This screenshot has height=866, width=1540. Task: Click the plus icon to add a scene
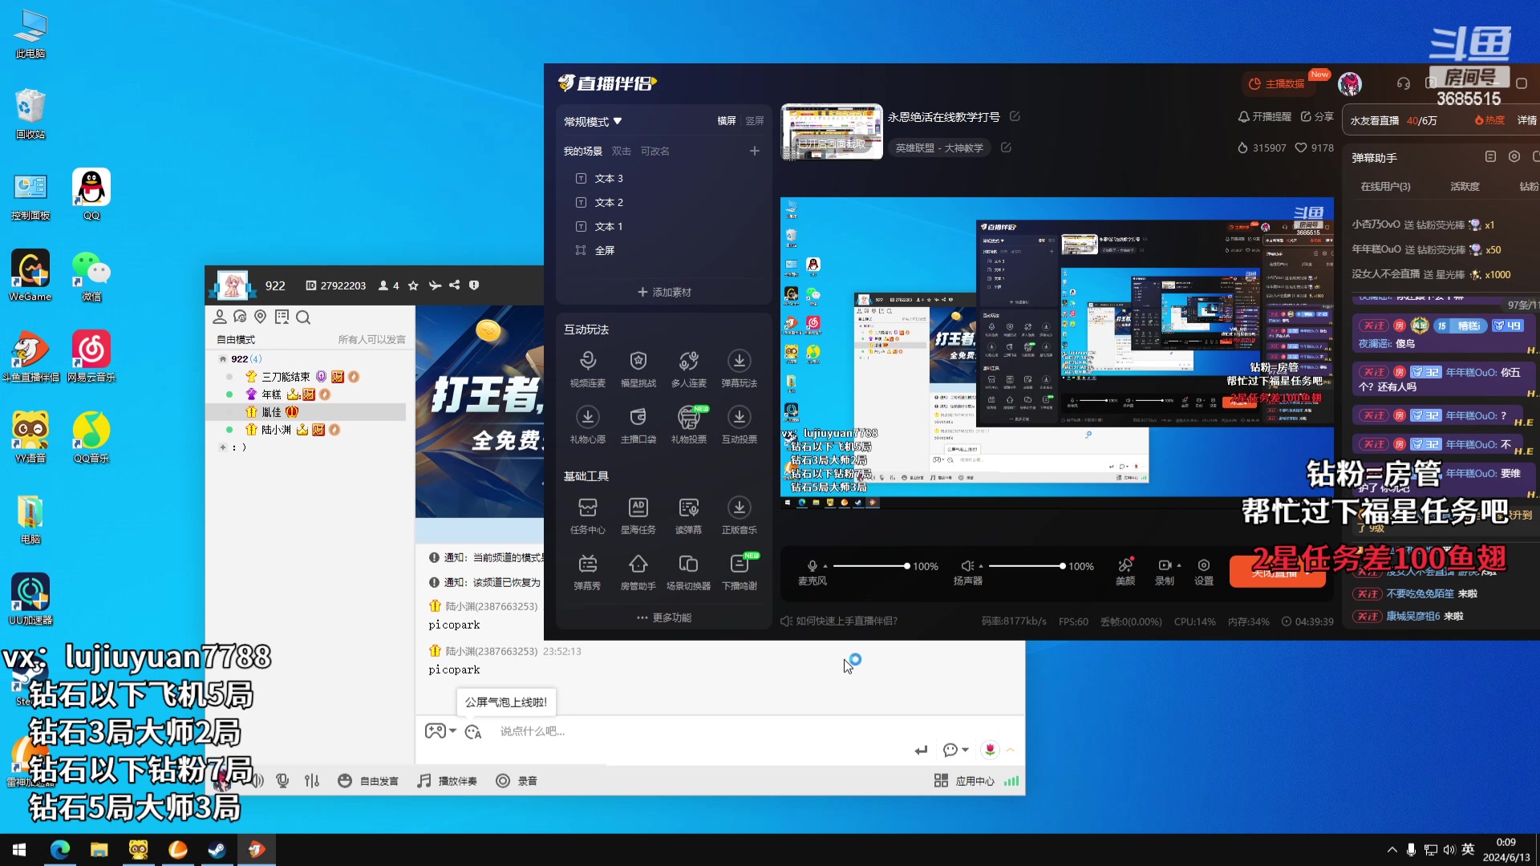[x=754, y=151]
